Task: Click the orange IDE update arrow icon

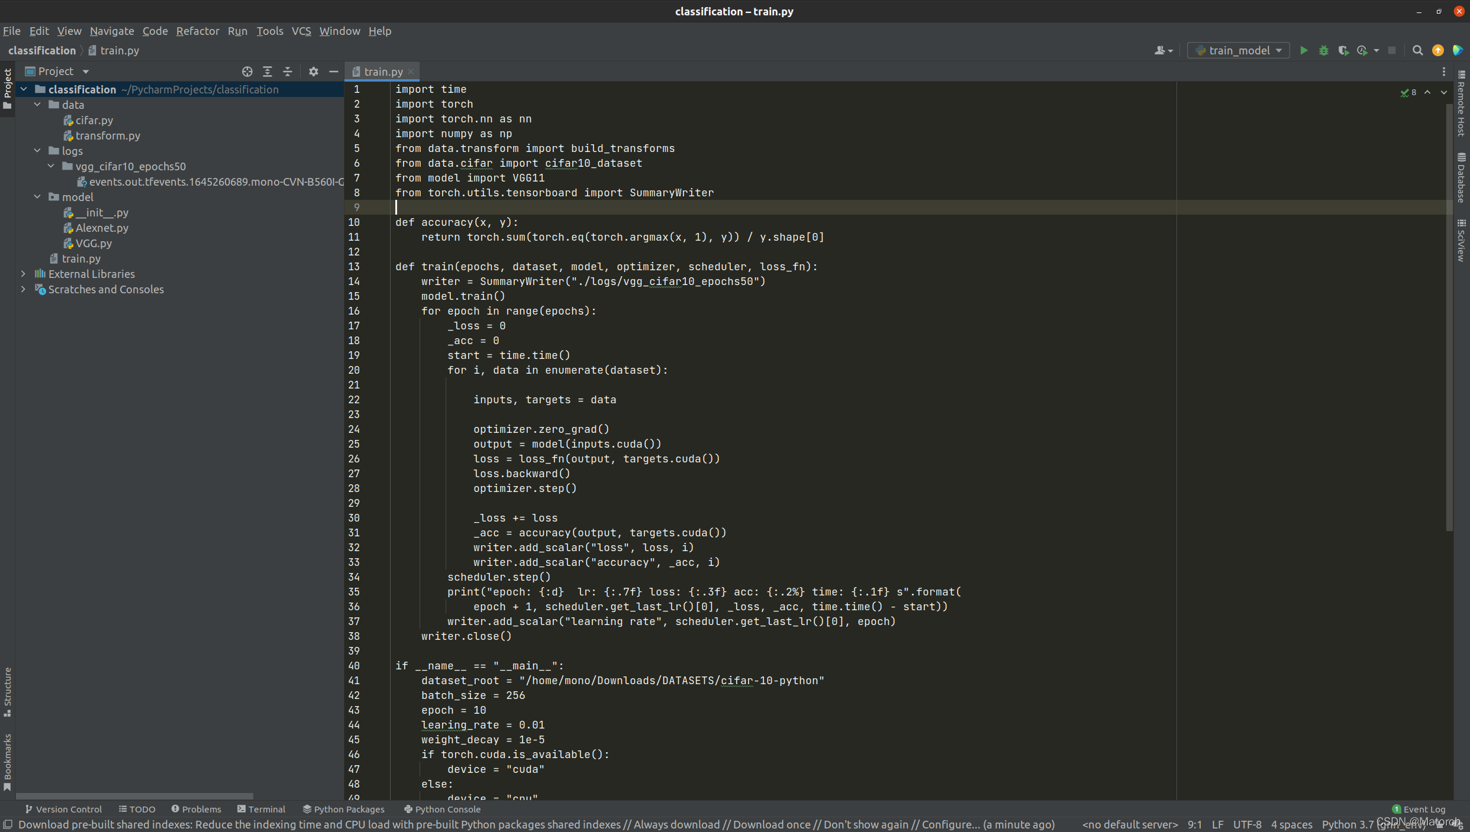Action: coord(1437,51)
